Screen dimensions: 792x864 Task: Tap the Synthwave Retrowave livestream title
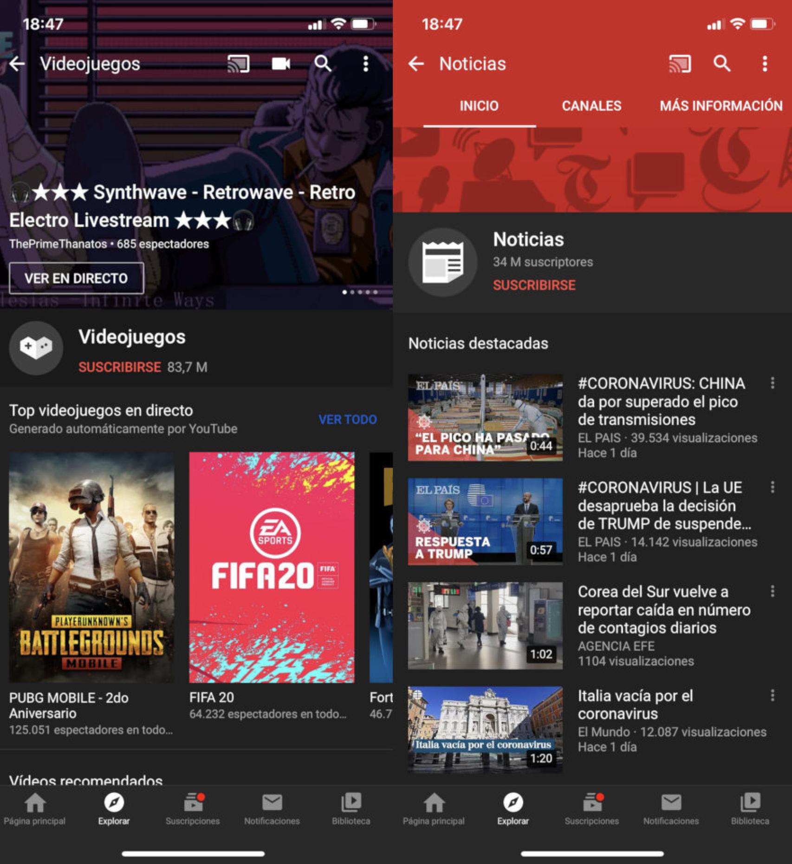182,206
